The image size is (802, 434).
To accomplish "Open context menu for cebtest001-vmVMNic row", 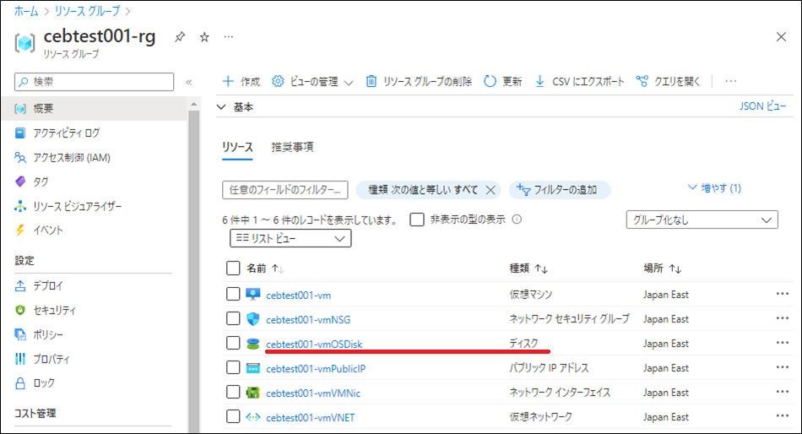I will [782, 392].
